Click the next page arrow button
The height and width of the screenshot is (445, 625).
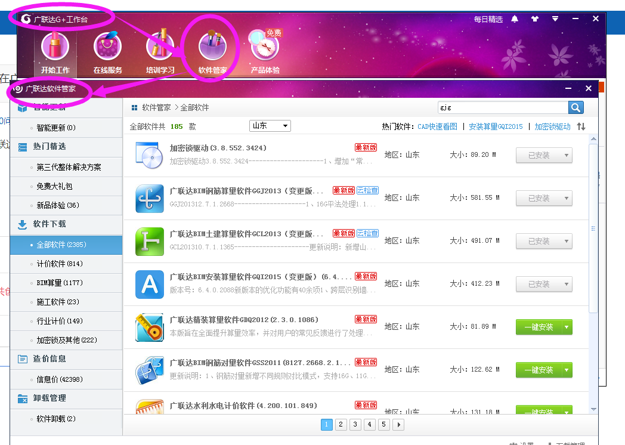pos(398,424)
